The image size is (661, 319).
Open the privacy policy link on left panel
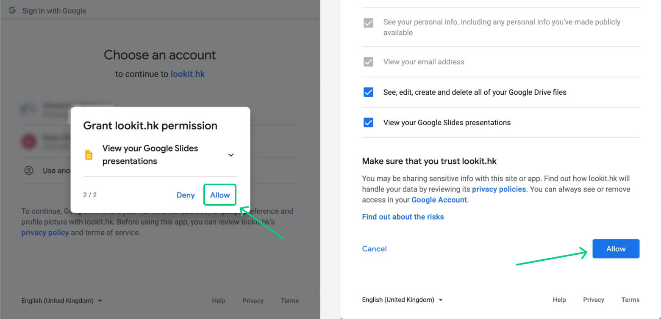click(x=45, y=232)
